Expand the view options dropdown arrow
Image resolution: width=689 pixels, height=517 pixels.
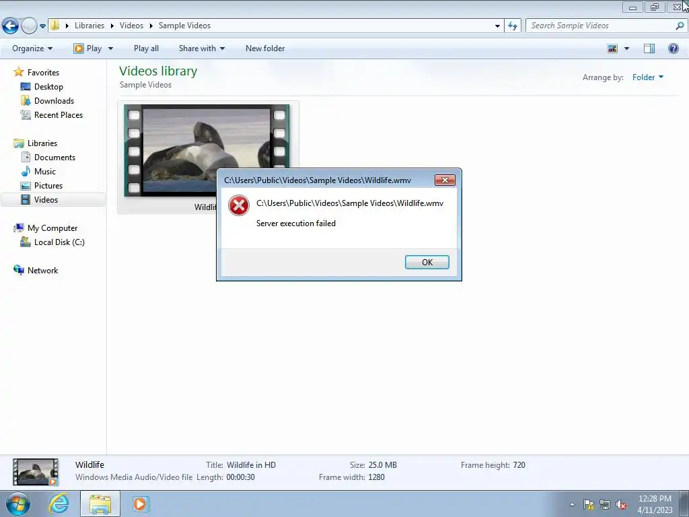(626, 48)
